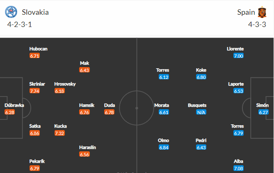Viewport: 274px width, 173px height.
Task: Select the player Pedri
Action: (x=201, y=140)
